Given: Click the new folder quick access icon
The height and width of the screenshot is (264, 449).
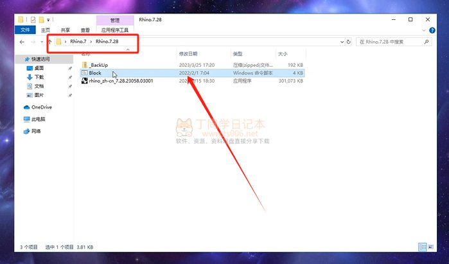Looking at the screenshot, I should pyautogui.click(x=41, y=20).
